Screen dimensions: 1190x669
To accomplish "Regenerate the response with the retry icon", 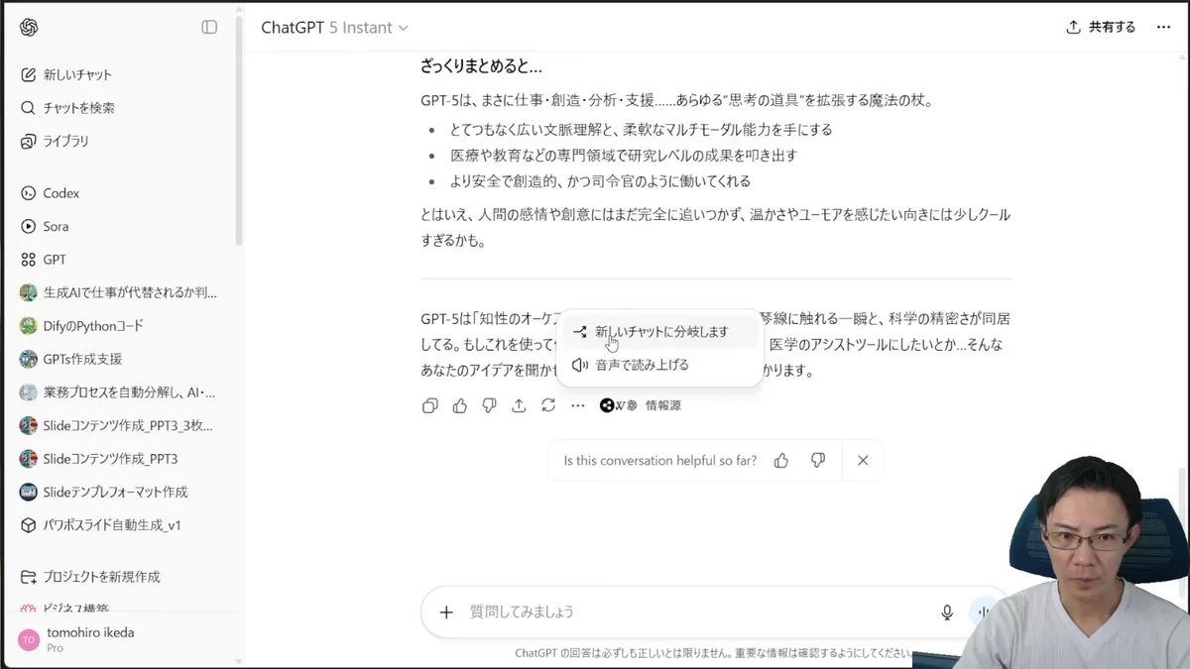I will click(x=548, y=405).
